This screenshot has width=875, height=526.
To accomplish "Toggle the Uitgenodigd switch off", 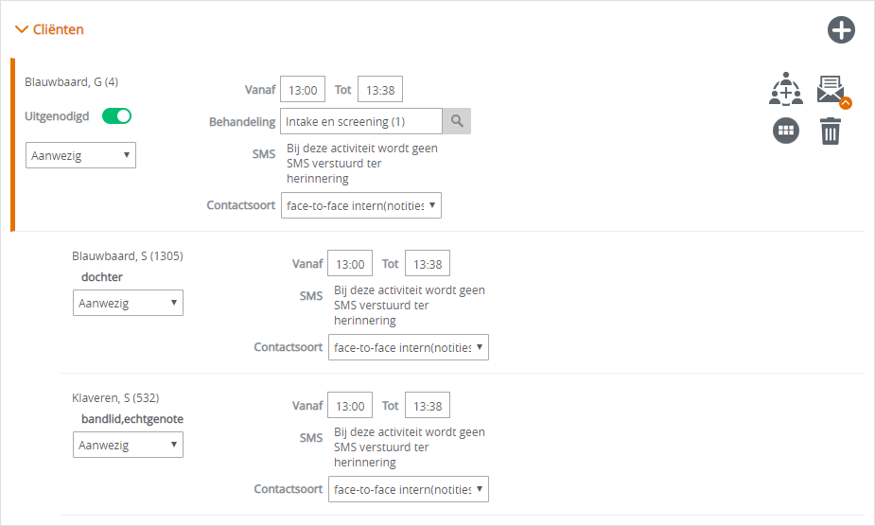I will 116,116.
